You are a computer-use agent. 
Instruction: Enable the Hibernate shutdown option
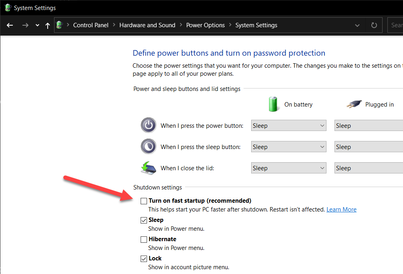pyautogui.click(x=143, y=239)
